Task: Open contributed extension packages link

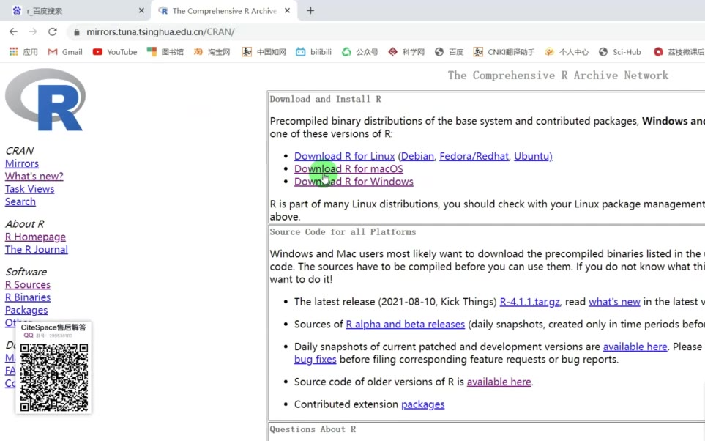Action: (422, 404)
